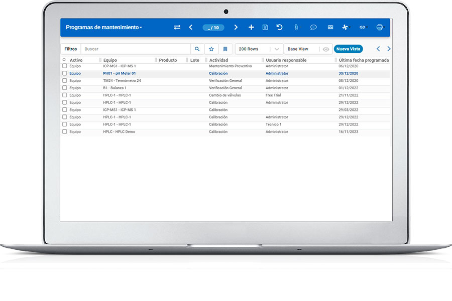Select checkbox for TM24 - Termómetro 24 row
Viewport: 452px width, 301px height.
[64, 80]
